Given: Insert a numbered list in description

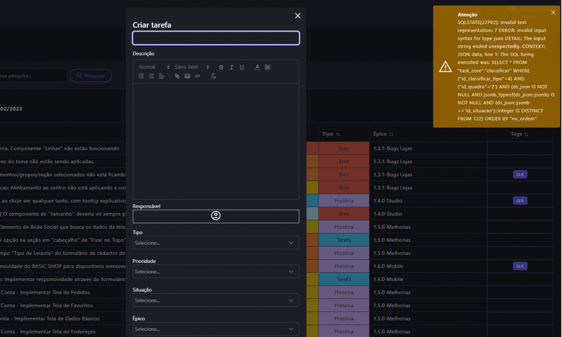Looking at the screenshot, I should click(141, 76).
